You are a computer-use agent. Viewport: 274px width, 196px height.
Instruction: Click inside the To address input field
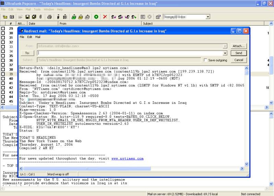130,53
